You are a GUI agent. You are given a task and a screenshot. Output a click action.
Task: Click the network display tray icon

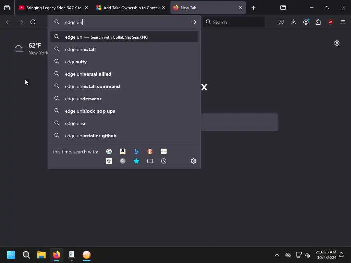coord(299,255)
